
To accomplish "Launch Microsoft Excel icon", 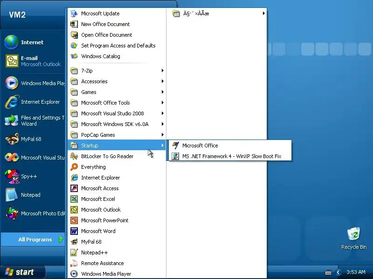I will click(x=74, y=199).
